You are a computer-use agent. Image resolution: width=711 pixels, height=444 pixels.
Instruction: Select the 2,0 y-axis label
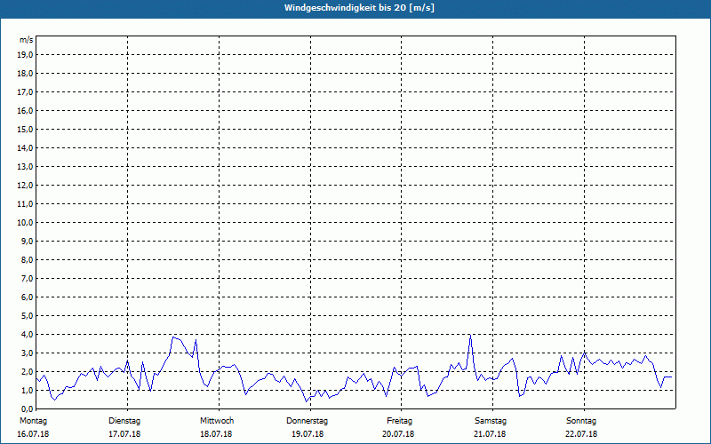[27, 371]
